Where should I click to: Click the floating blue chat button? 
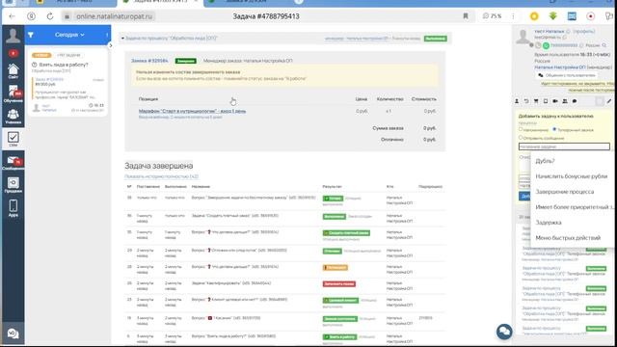click(504, 332)
